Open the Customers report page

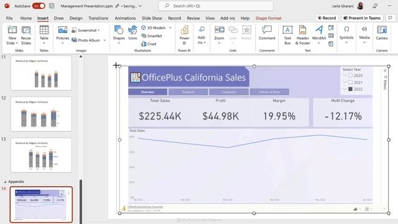click(229, 92)
